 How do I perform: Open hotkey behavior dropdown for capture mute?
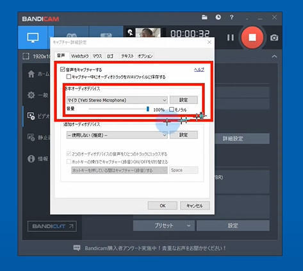point(119,170)
